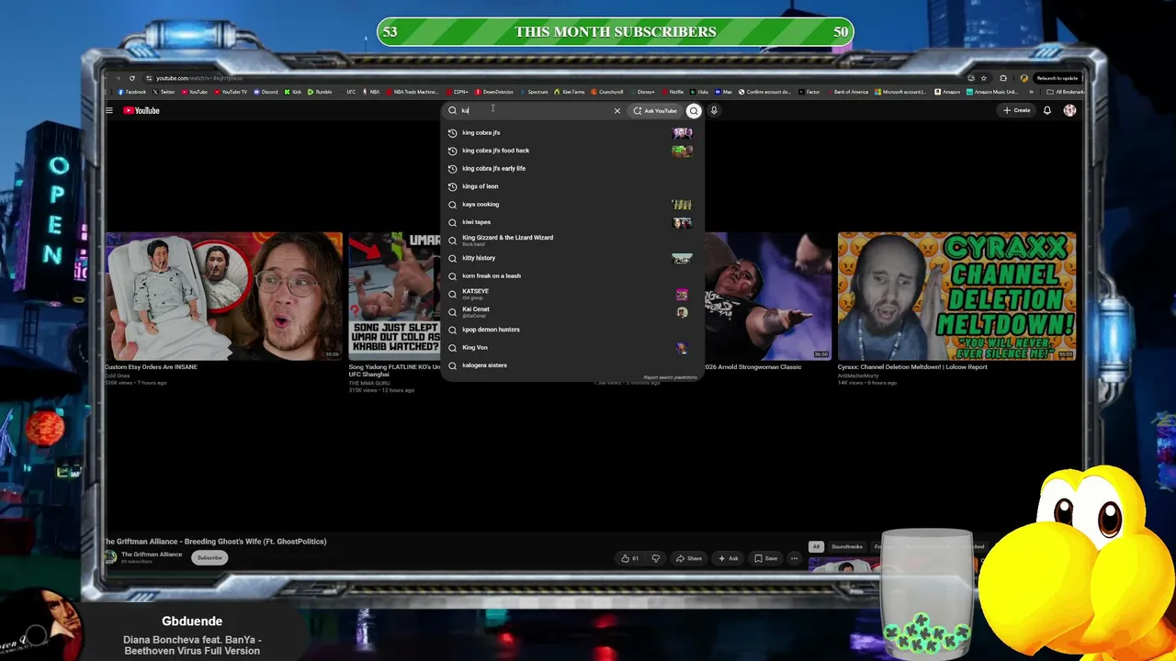Open the Cyraxx Channel Deletion Meltdown thumbnail

[956, 296]
